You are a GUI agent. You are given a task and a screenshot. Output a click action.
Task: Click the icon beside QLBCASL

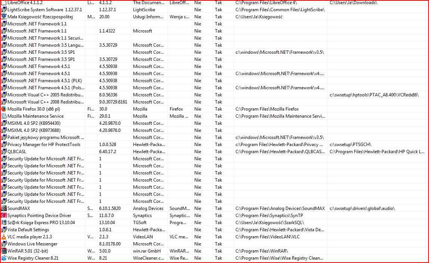point(4,151)
